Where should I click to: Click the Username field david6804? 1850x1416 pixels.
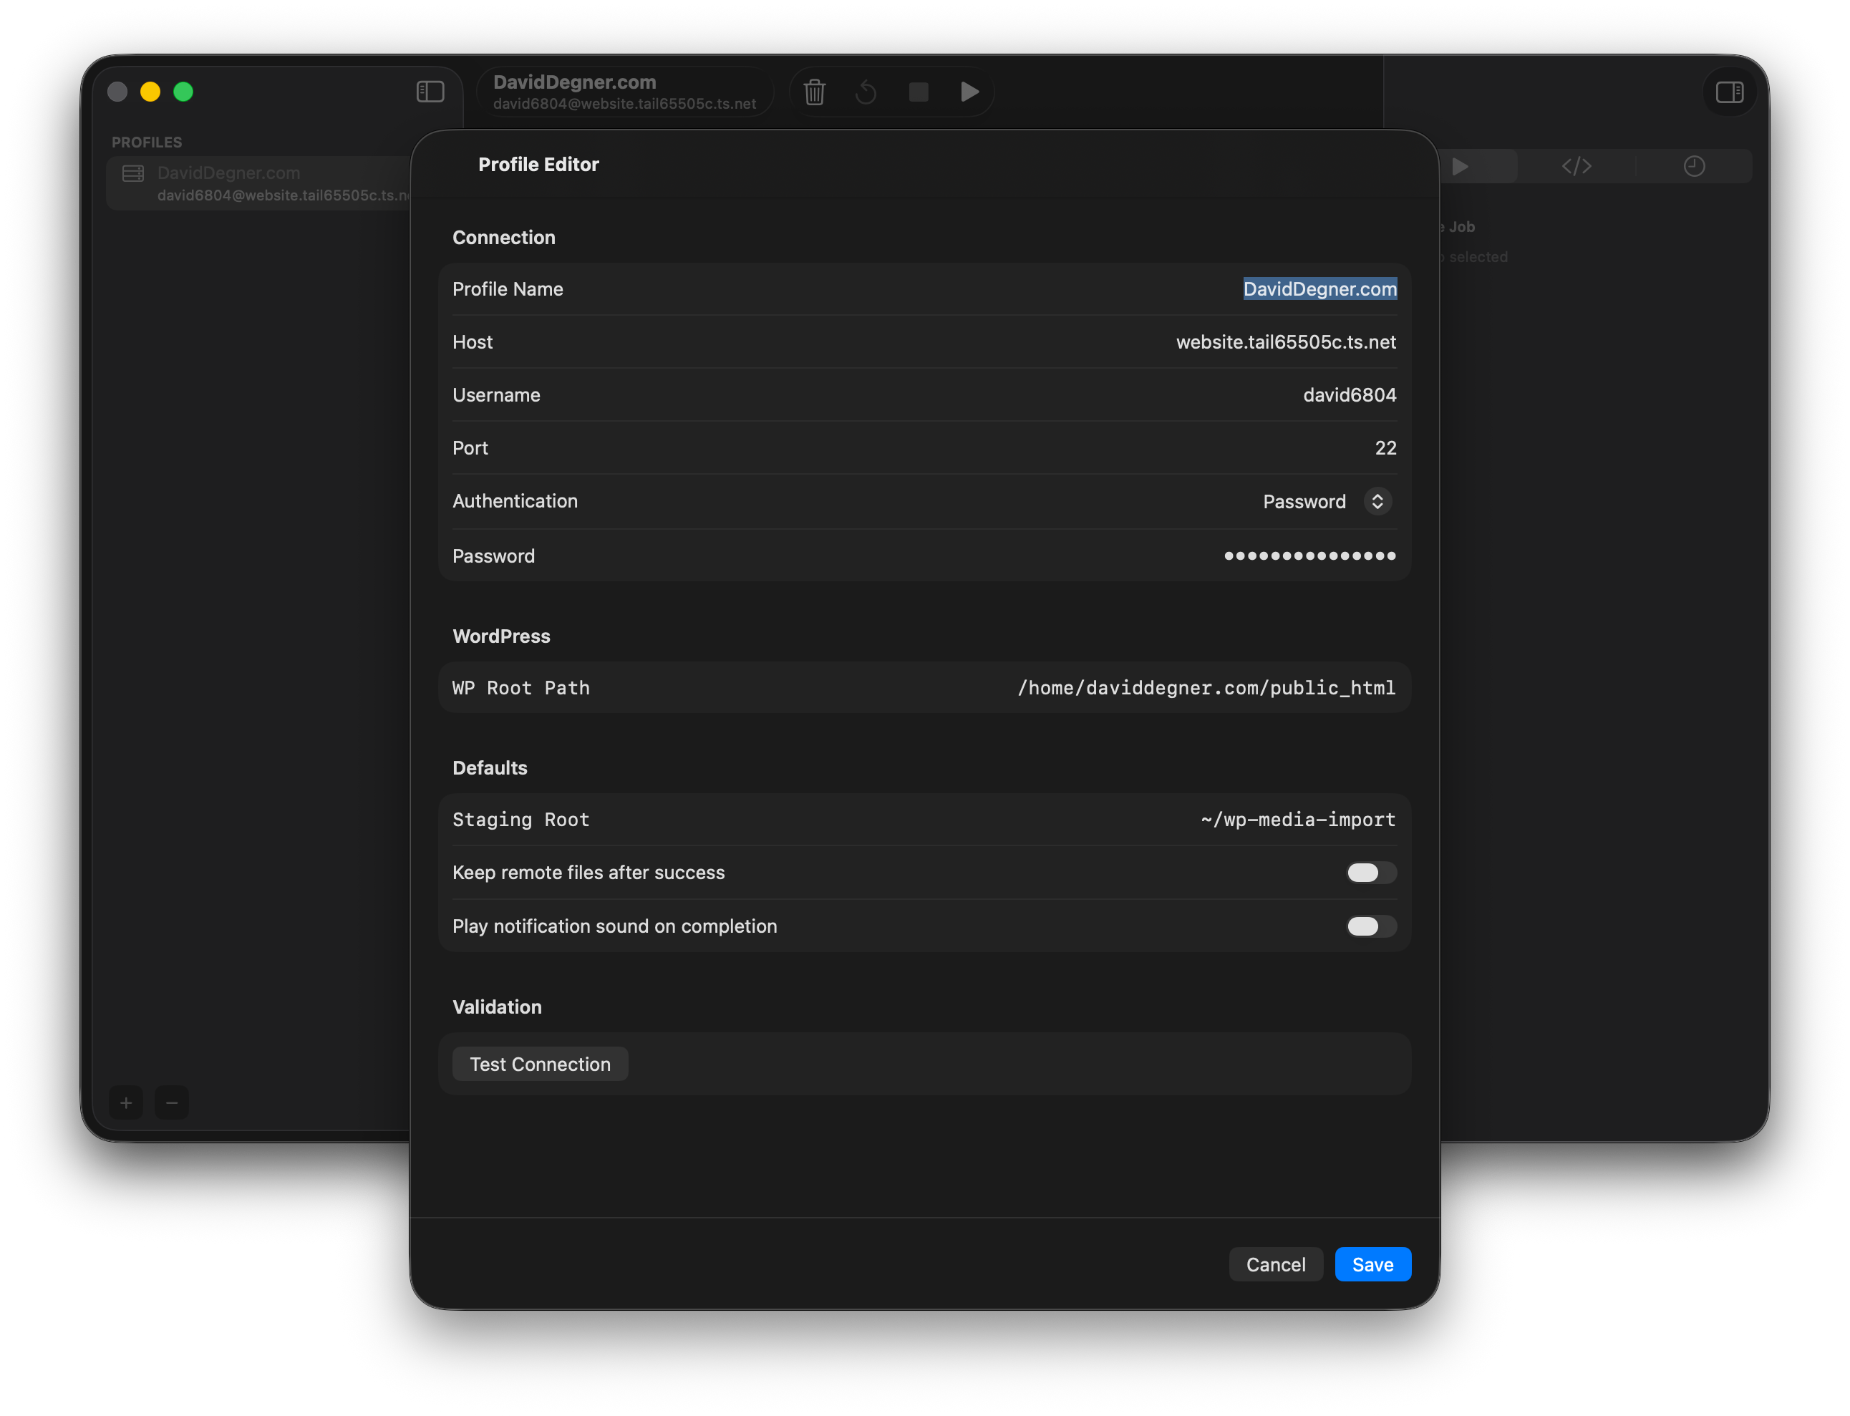[1349, 395]
